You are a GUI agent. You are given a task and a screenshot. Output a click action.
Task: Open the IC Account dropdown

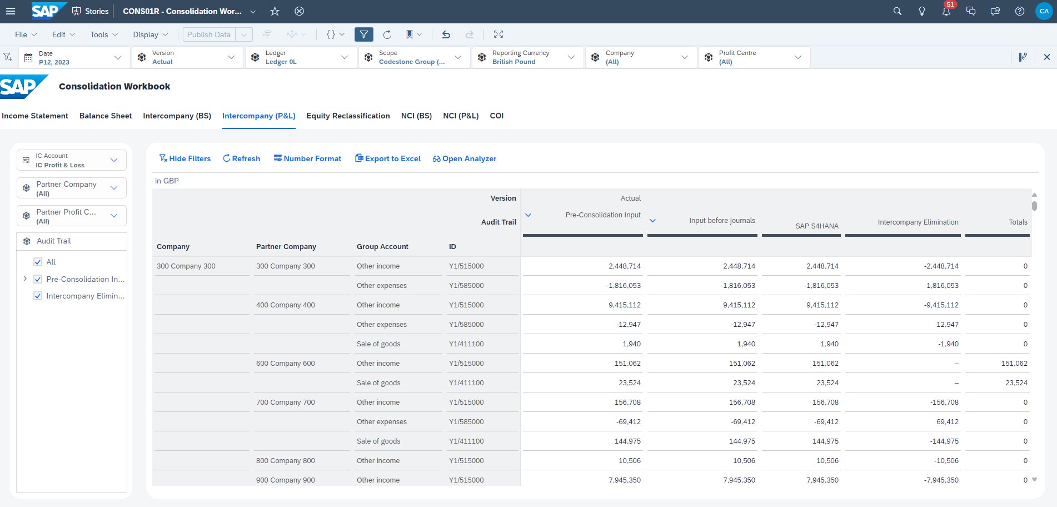point(72,160)
